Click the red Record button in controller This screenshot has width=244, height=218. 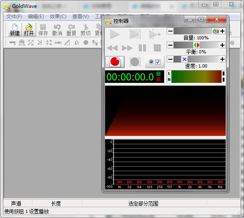[115, 62]
